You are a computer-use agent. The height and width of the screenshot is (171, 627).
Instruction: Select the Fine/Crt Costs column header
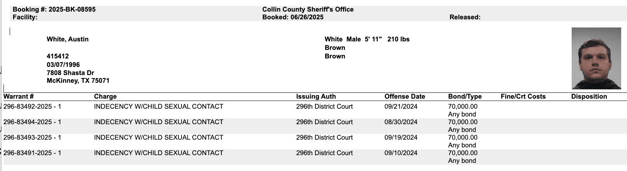pyautogui.click(x=523, y=96)
